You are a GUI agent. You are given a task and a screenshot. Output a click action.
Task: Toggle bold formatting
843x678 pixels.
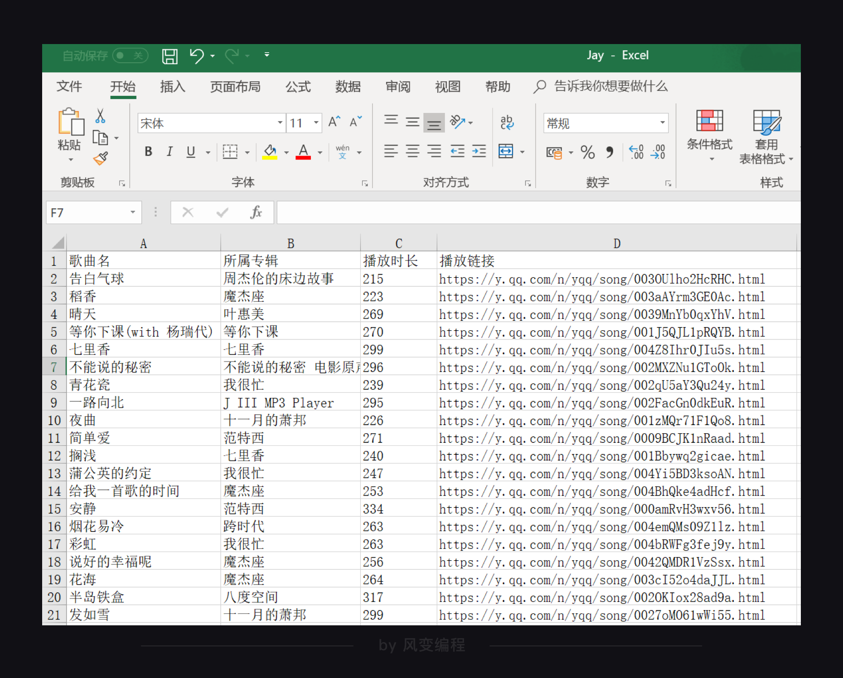coord(148,152)
